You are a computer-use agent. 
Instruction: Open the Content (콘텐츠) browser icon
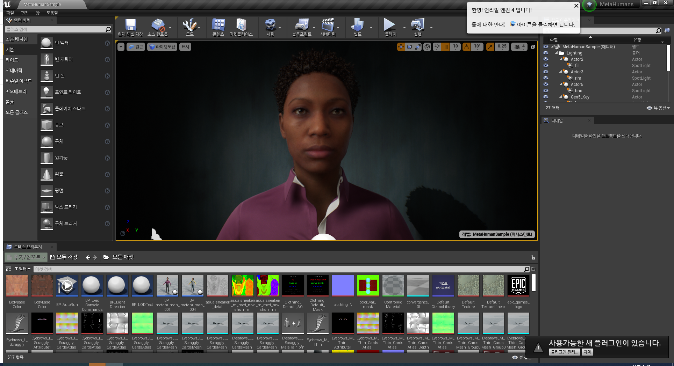[218, 27]
